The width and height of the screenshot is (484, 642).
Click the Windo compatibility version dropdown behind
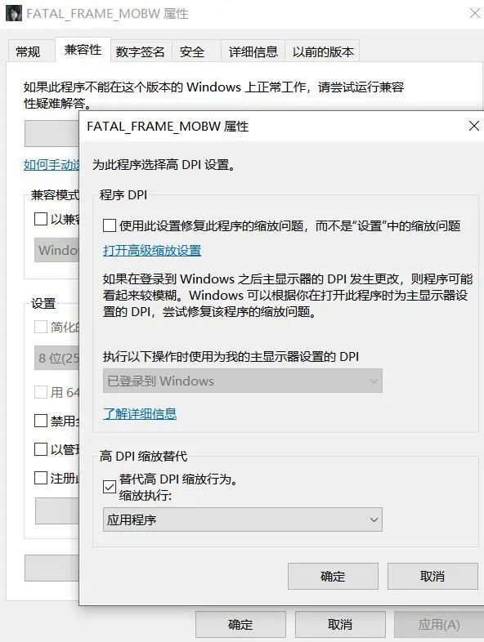[x=56, y=250]
